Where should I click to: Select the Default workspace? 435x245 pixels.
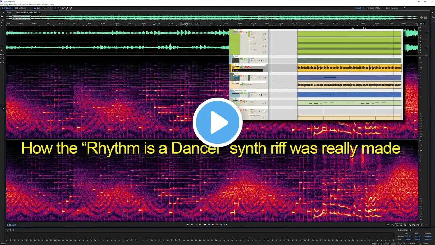[x=358, y=8]
